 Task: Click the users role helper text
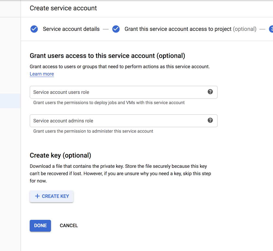pyautogui.click(x=109, y=103)
